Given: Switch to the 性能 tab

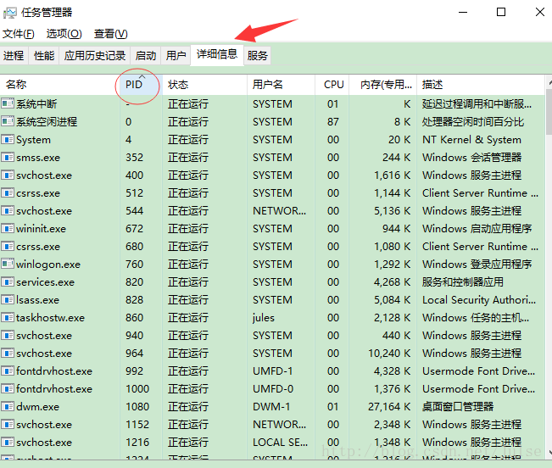Looking at the screenshot, I should 44,56.
